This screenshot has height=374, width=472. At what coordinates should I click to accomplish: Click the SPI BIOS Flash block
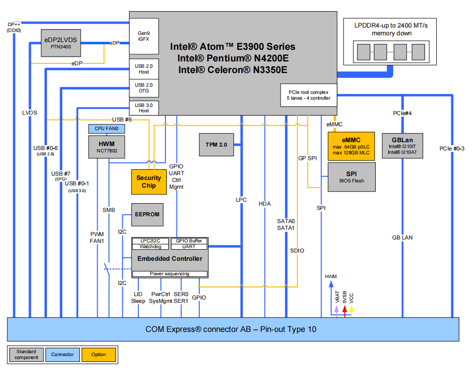[351, 177]
